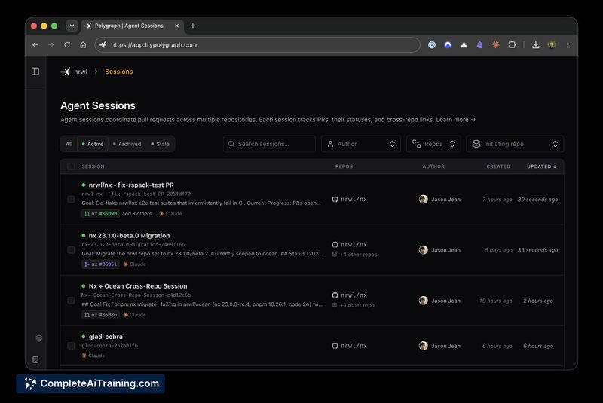Open the Nx + Ocean Cross-Repo Session

pos(138,286)
